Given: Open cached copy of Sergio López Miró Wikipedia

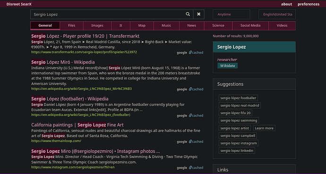Looking at the screenshot, I should point(196,89).
